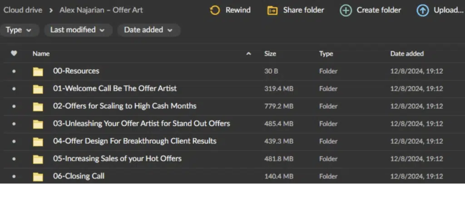Click the Share folder icon
The height and width of the screenshot is (200, 465).
(272, 11)
